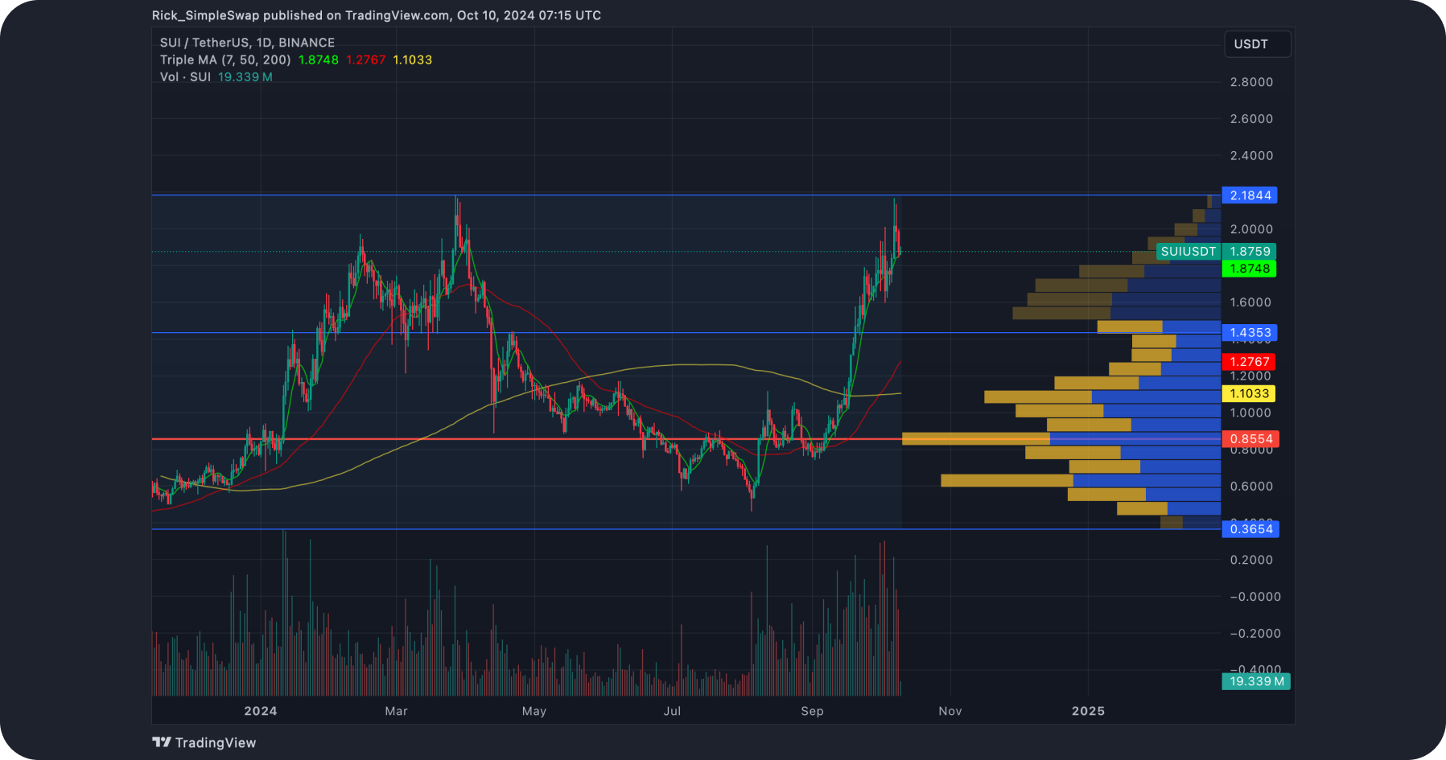This screenshot has width=1446, height=760.
Task: Select the Vol · SUI indicator label
Action: pyautogui.click(x=185, y=77)
